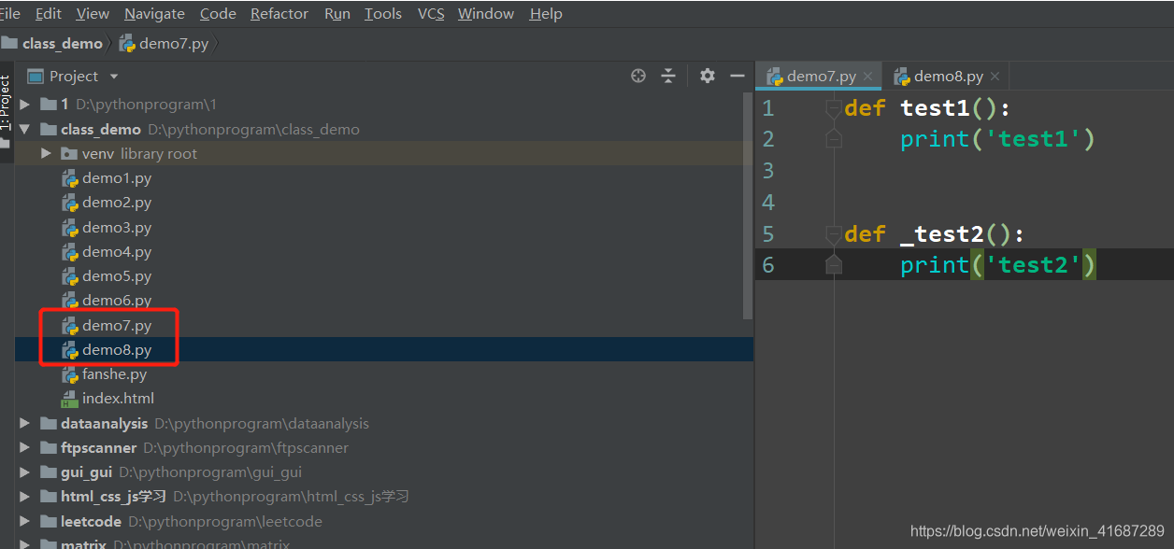The image size is (1174, 549).
Task: Click the project tree vertical scrollbar
Action: pyautogui.click(x=747, y=205)
